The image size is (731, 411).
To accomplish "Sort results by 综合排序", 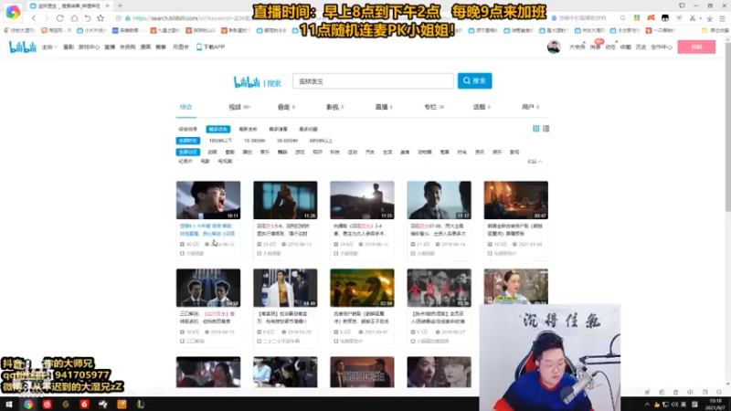I will pyautogui.click(x=188, y=129).
